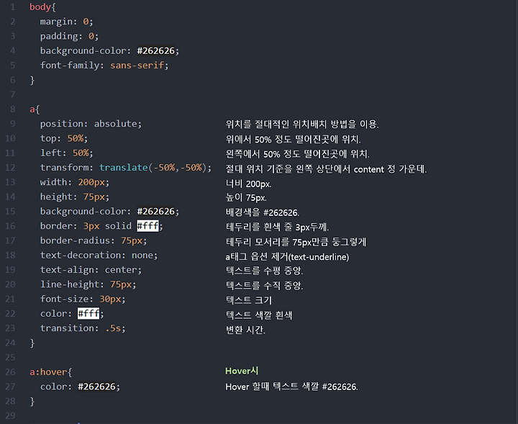The image size is (518, 424).
Task: Click annotation '왼쪽에서 50% 정도 떨어진곳에 위치.'
Action: (x=297, y=153)
